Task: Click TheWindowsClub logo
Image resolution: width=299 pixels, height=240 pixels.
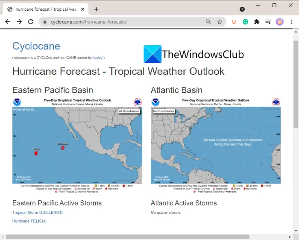Action: (x=194, y=54)
